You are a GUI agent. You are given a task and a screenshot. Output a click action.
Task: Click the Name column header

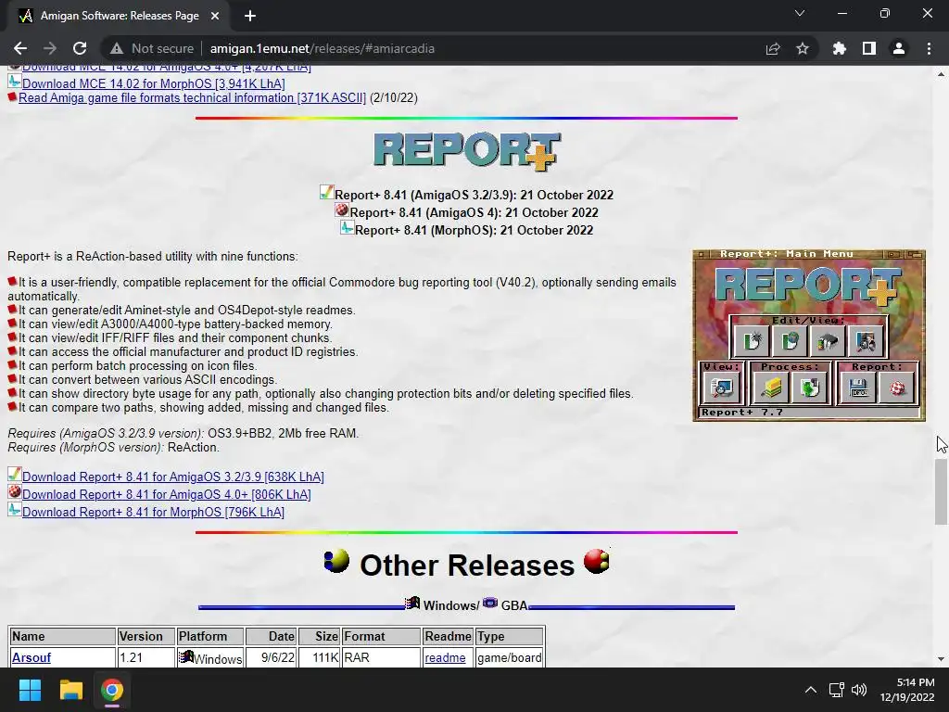pos(62,636)
